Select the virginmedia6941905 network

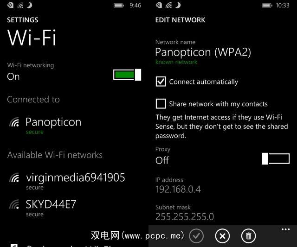point(67,181)
